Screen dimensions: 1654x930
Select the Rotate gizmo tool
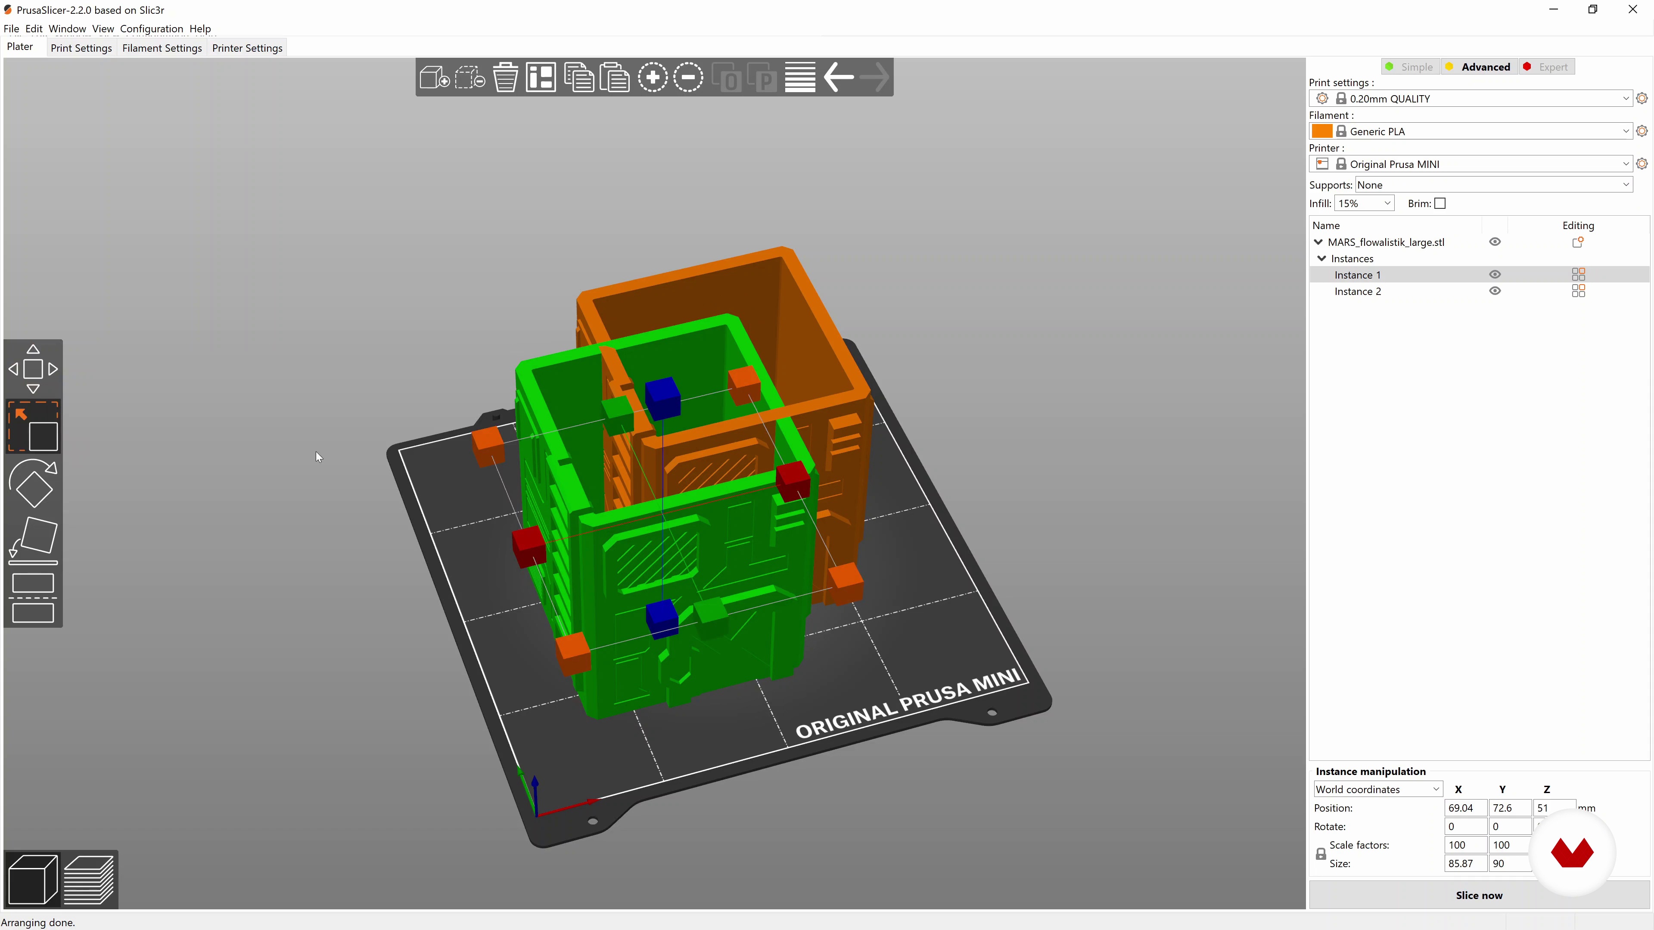(x=33, y=483)
